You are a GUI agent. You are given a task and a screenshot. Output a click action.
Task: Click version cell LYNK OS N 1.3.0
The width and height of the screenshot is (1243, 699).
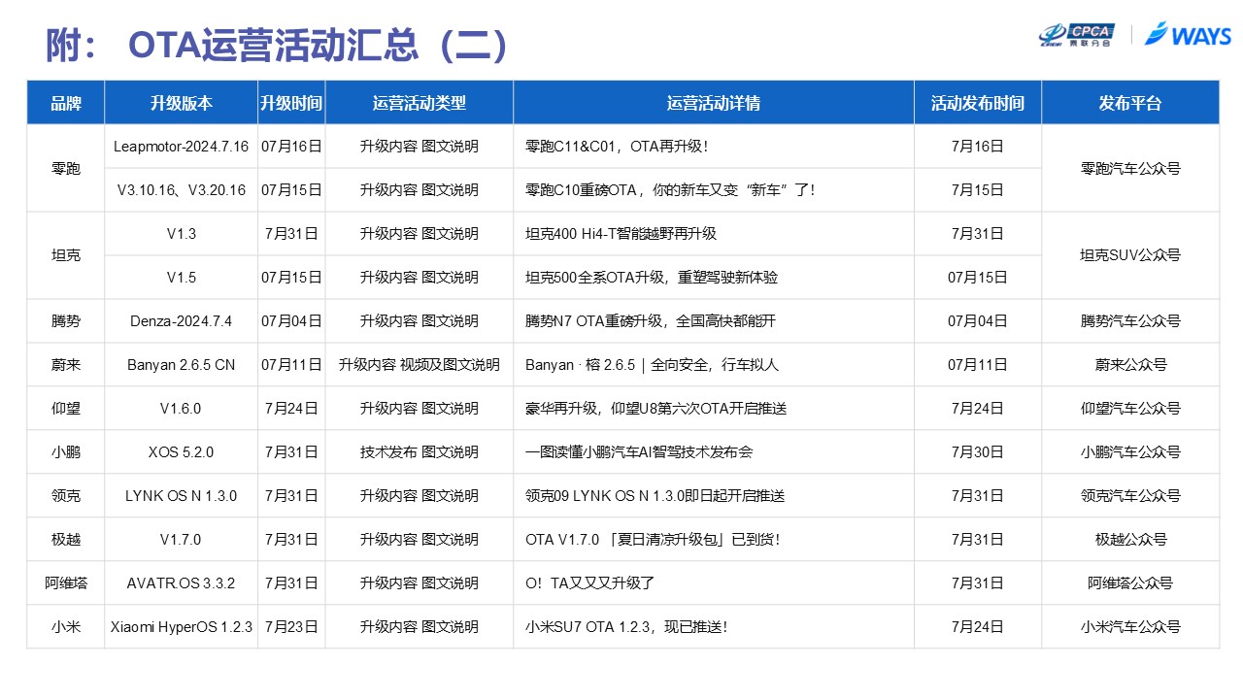181,496
